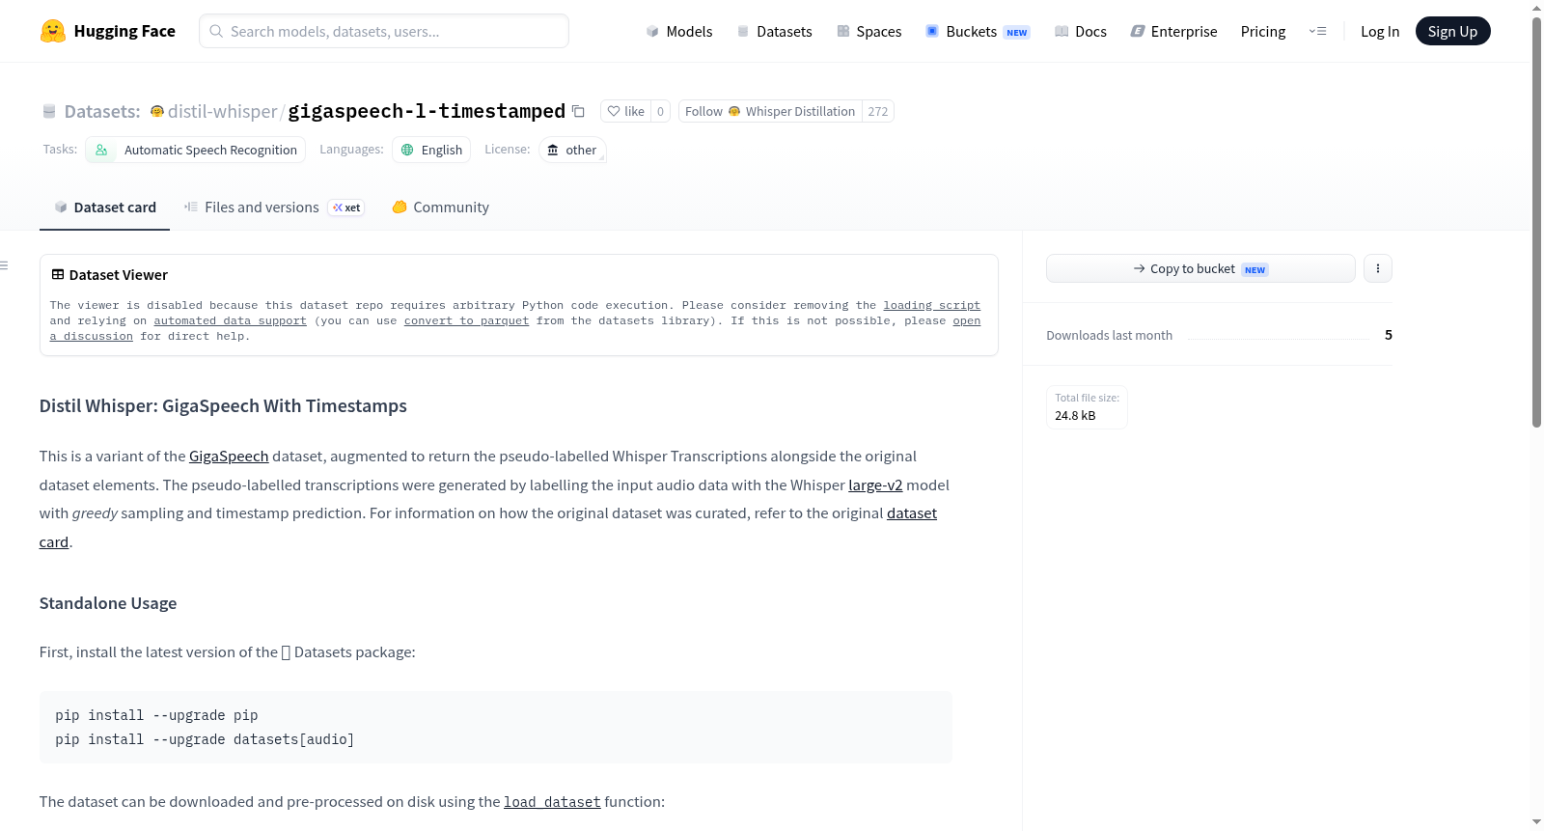Screen dimensions: 1544x831
Task: Open the Spaces page
Action: tap(869, 31)
